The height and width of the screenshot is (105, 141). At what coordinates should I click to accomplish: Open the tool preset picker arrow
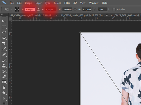coord(11,9)
